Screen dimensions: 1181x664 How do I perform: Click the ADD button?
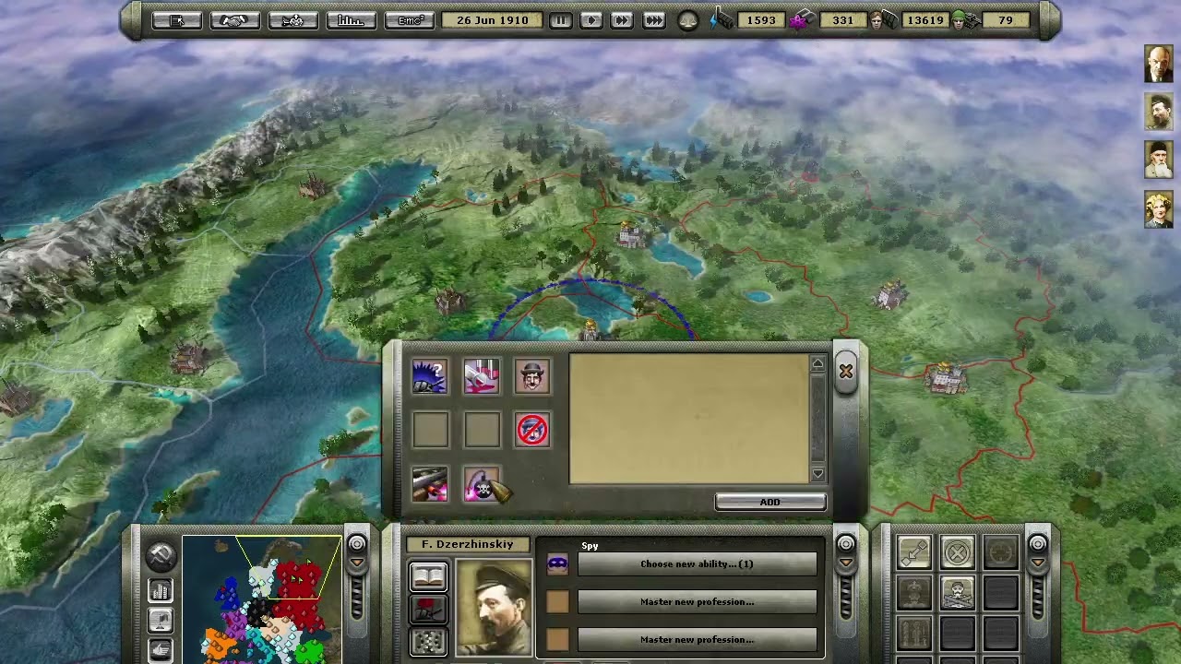(770, 502)
